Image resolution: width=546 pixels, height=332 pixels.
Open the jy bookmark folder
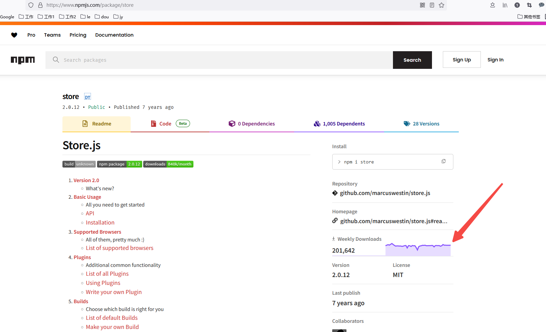118,17
